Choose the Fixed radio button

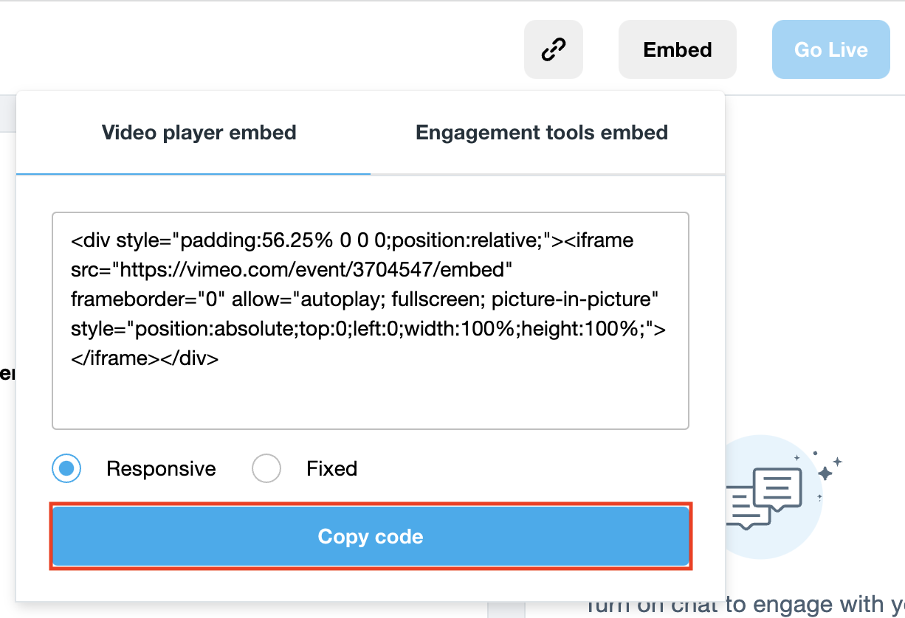(x=266, y=468)
